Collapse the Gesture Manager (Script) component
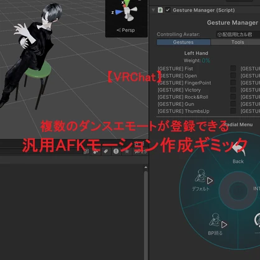Viewport: 260px width, 260px height. (153, 10)
